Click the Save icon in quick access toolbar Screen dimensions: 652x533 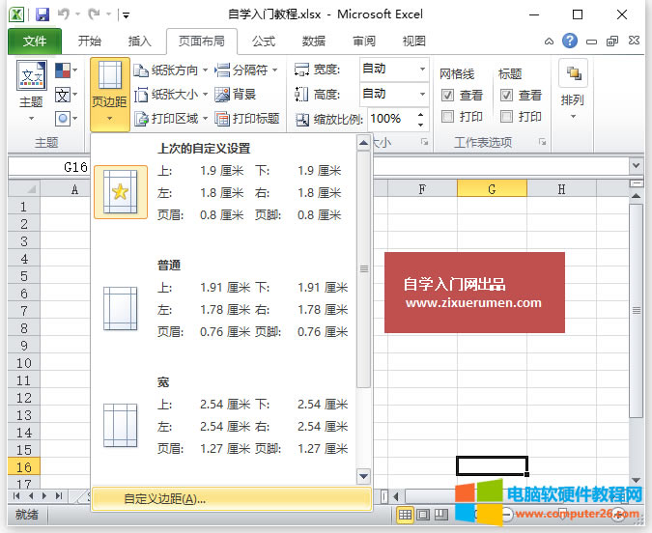coord(42,15)
